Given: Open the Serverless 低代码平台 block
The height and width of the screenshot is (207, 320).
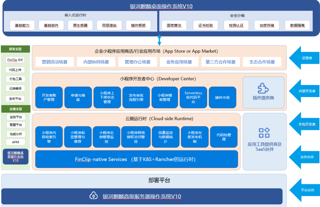Looking at the screenshot, I should (193, 97).
